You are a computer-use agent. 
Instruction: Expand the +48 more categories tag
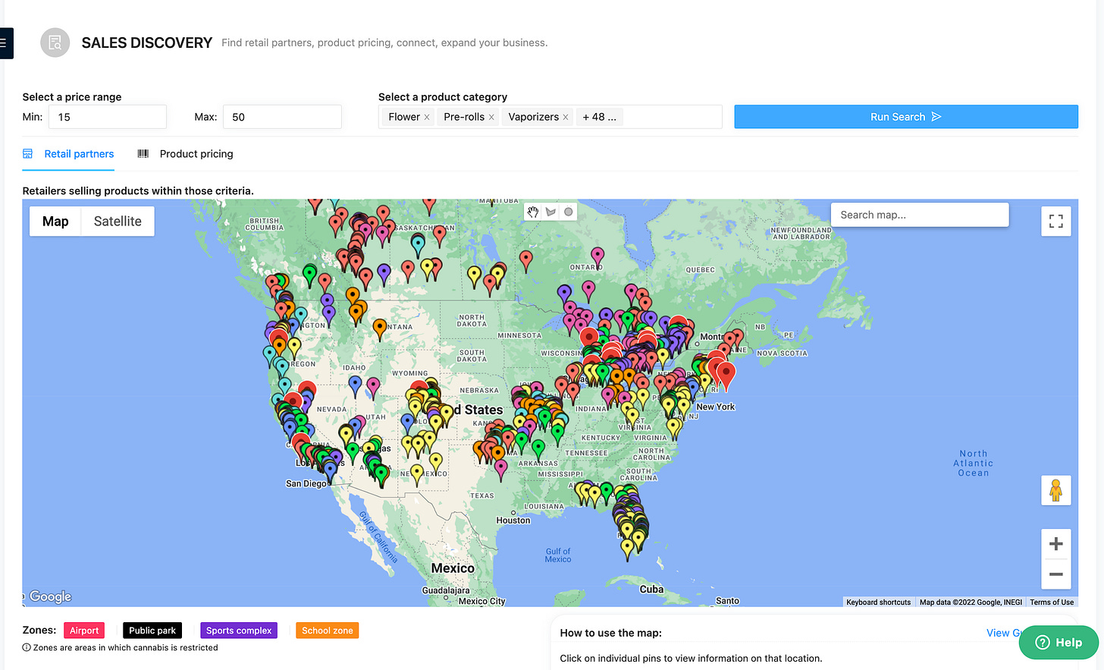(599, 117)
